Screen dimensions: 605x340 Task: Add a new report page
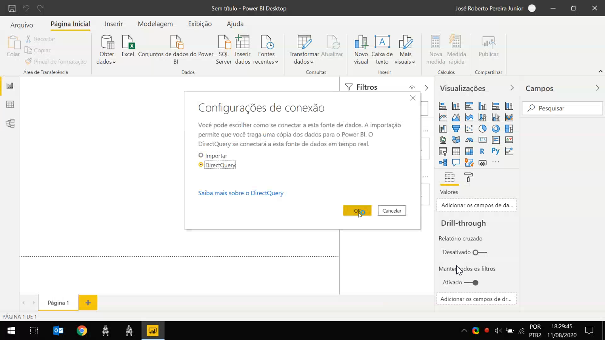point(88,303)
